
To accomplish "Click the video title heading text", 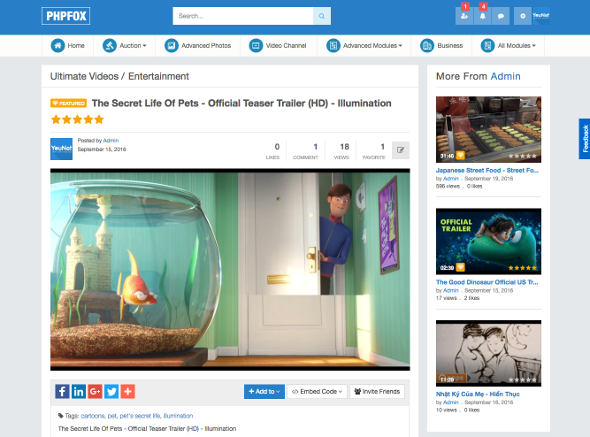I will click(241, 103).
